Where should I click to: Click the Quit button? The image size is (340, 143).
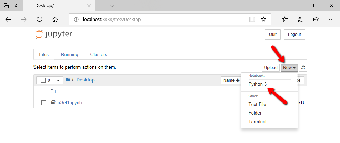click(273, 35)
